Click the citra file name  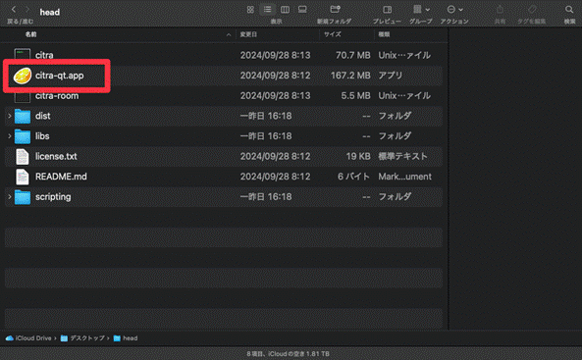(x=44, y=55)
